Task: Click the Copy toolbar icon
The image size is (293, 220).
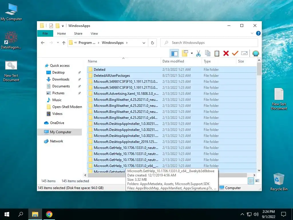Action: (208, 53)
